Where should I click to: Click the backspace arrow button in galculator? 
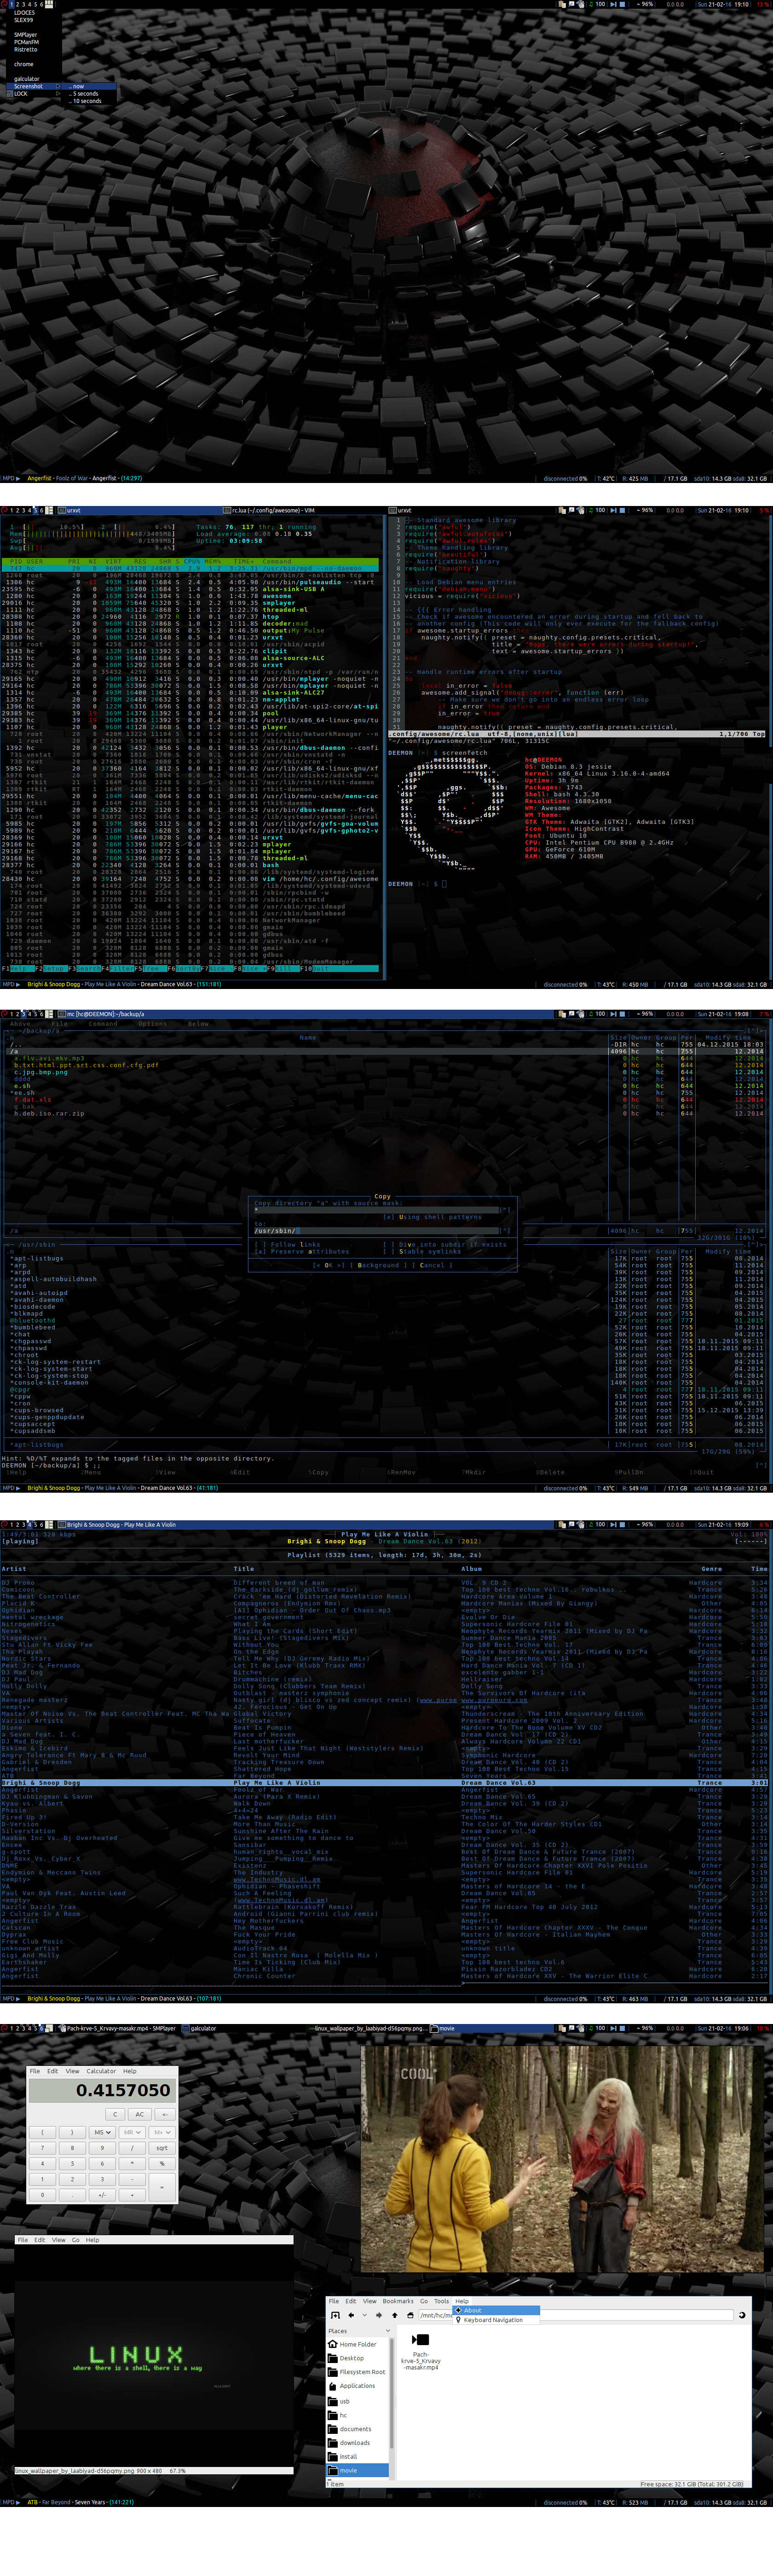click(x=165, y=2114)
